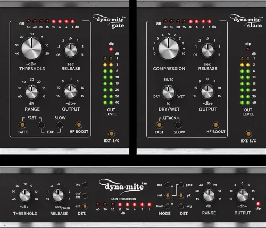Click the slam plugin RELEASE knob
This screenshot has height=228, width=266.
tap(207, 50)
